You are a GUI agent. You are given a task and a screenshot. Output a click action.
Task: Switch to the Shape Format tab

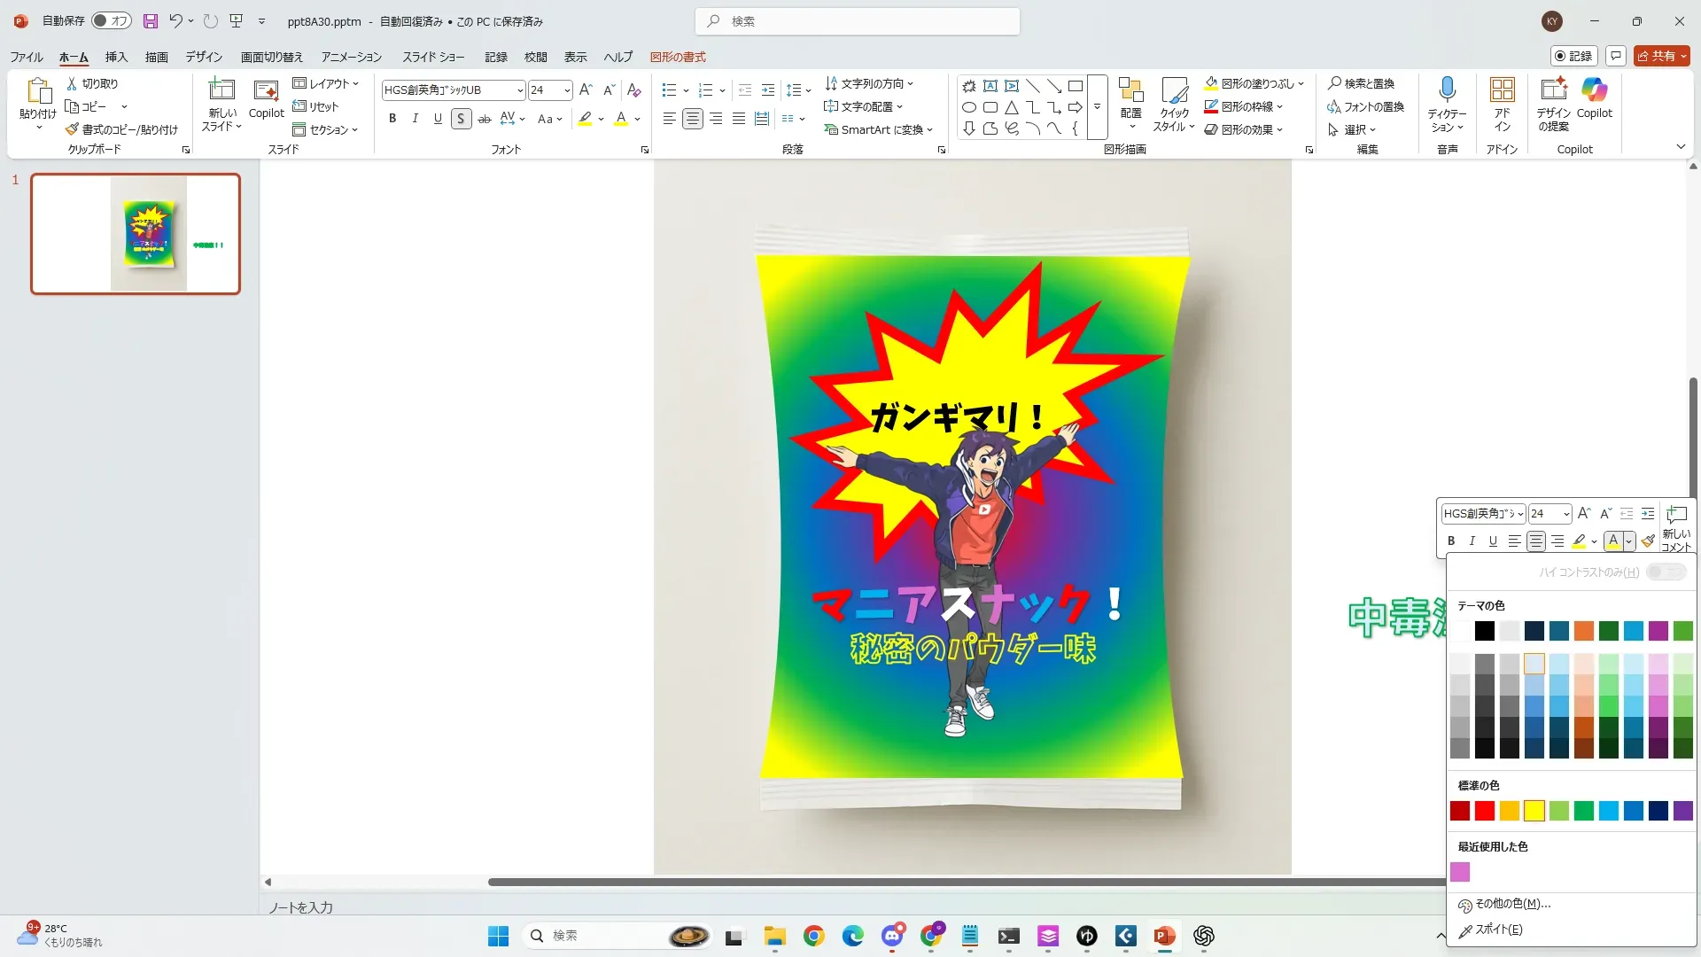678,57
